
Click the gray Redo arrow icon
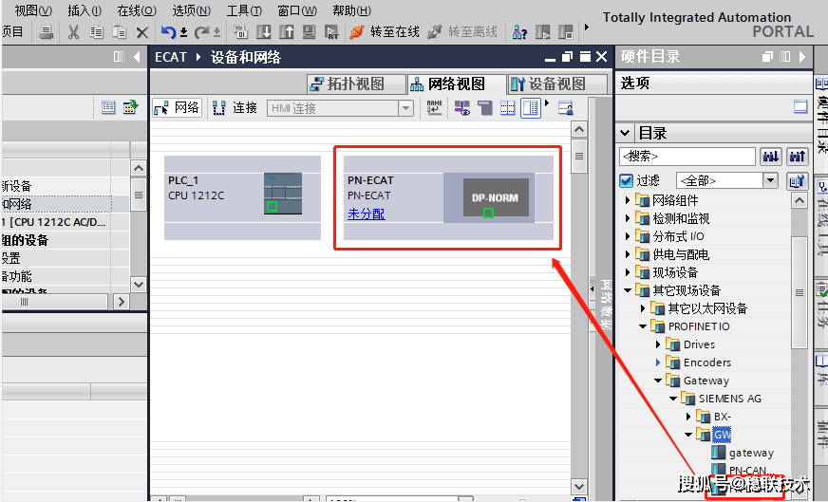pos(201,32)
